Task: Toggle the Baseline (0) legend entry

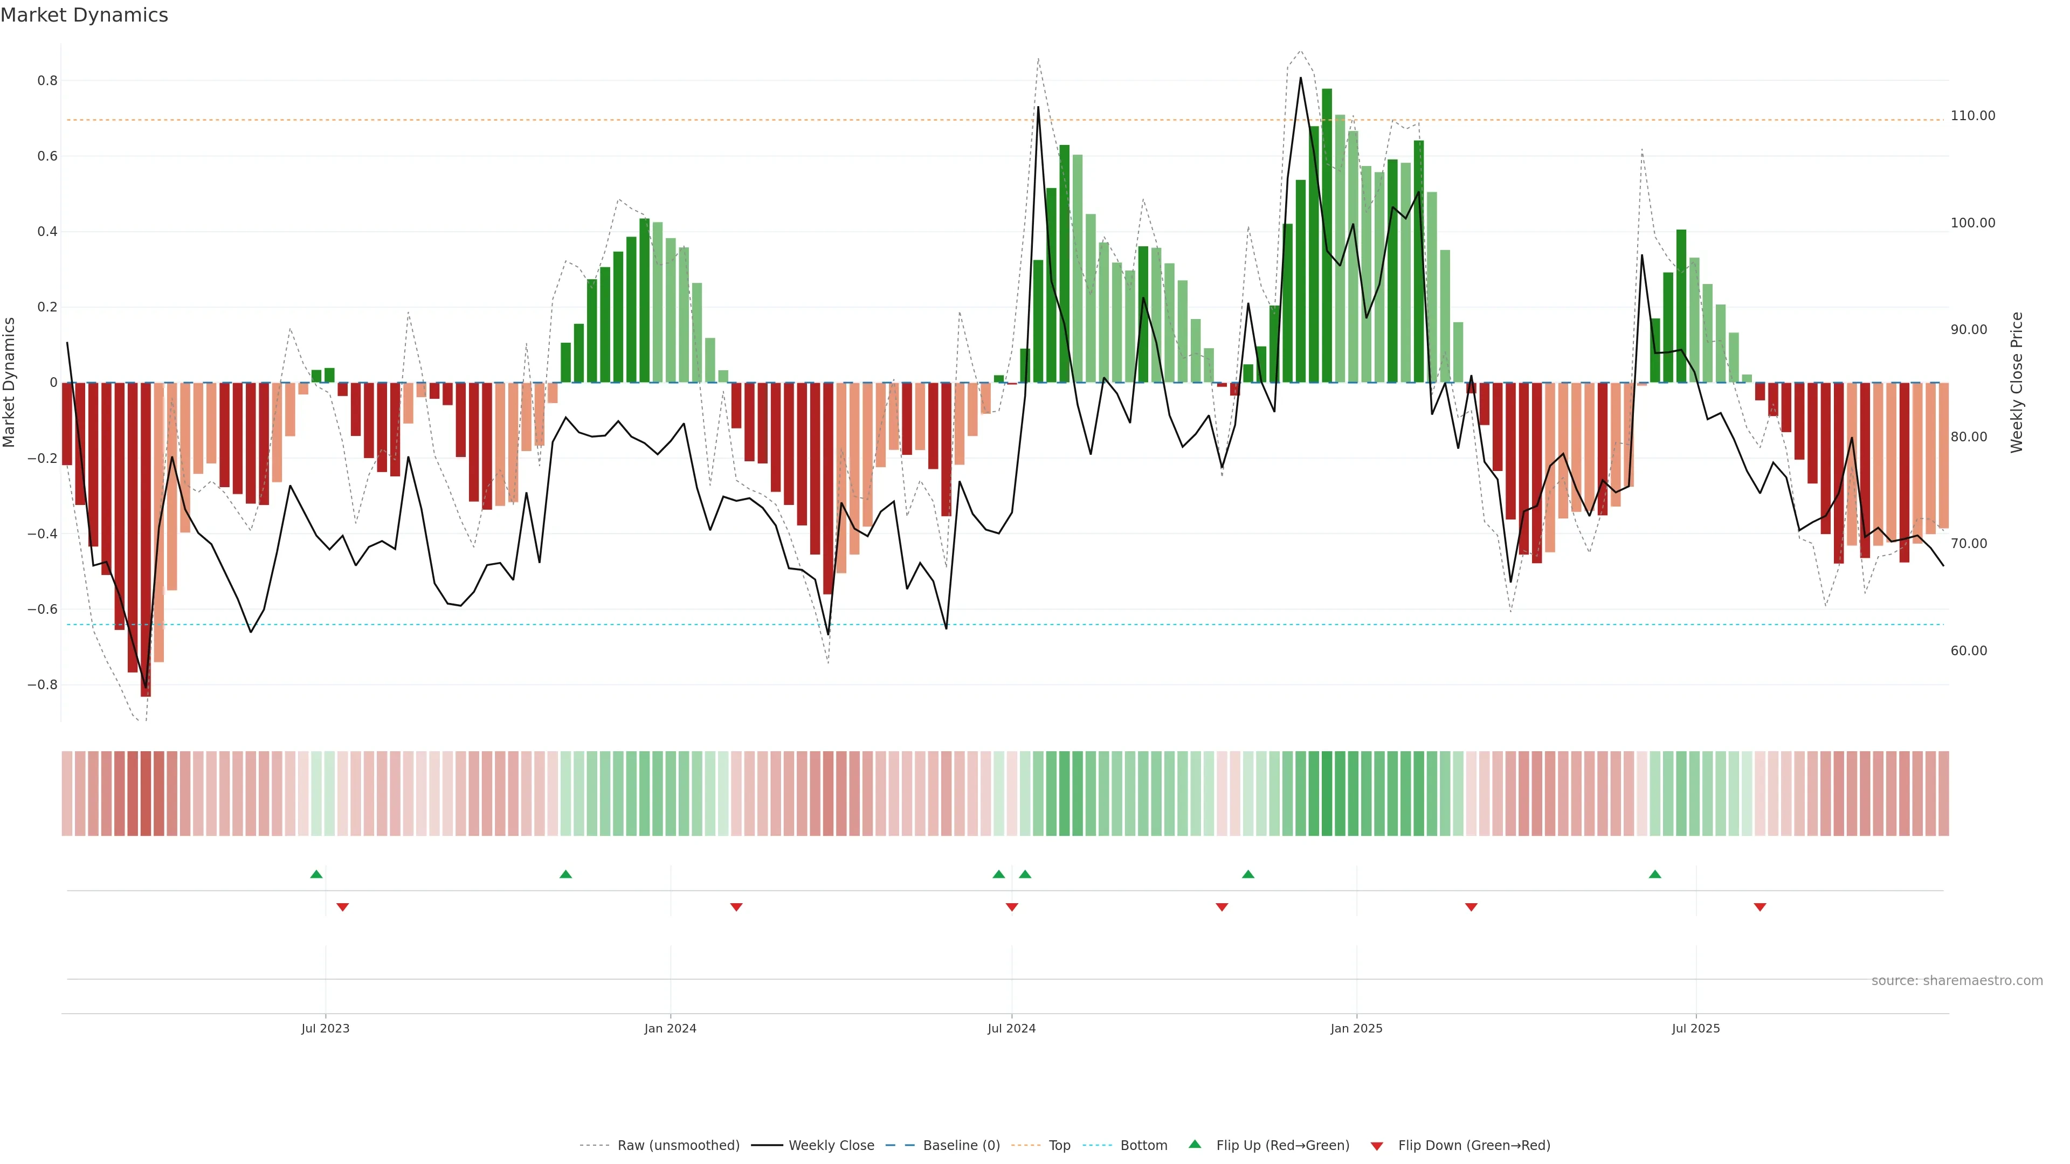Action: [961, 1146]
